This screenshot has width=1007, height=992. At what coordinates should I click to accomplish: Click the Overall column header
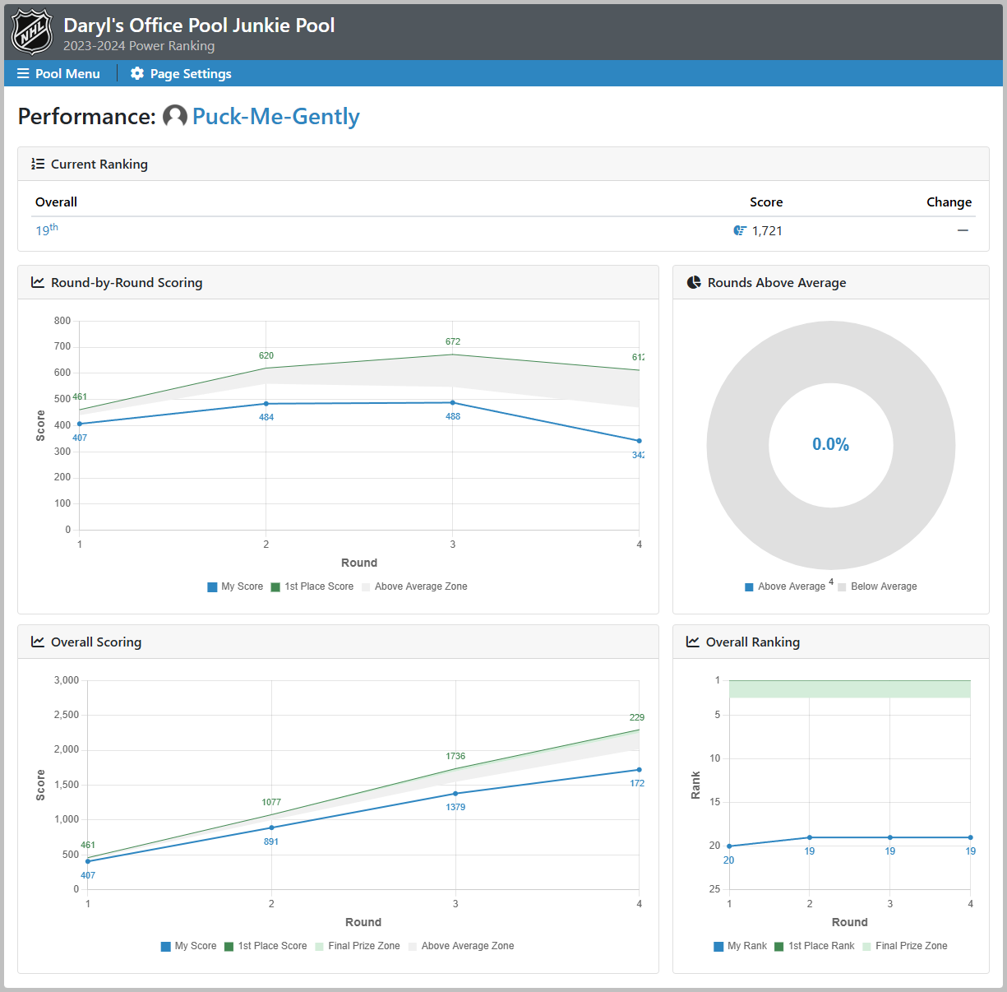point(56,202)
